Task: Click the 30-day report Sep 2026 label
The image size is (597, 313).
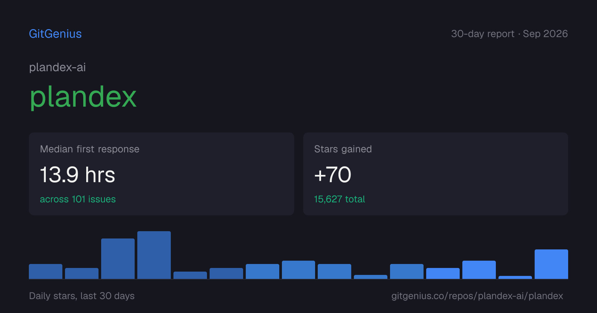Action: point(509,34)
